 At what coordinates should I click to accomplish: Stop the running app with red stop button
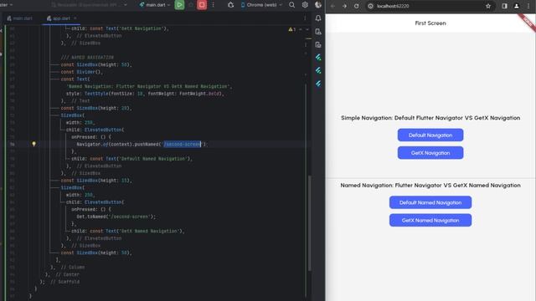pyautogui.click(x=202, y=5)
